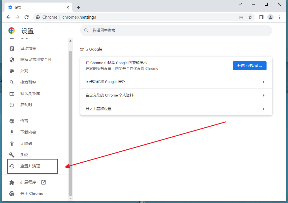Select the 设置 browser tab
288x203 pixels.
point(38,7)
